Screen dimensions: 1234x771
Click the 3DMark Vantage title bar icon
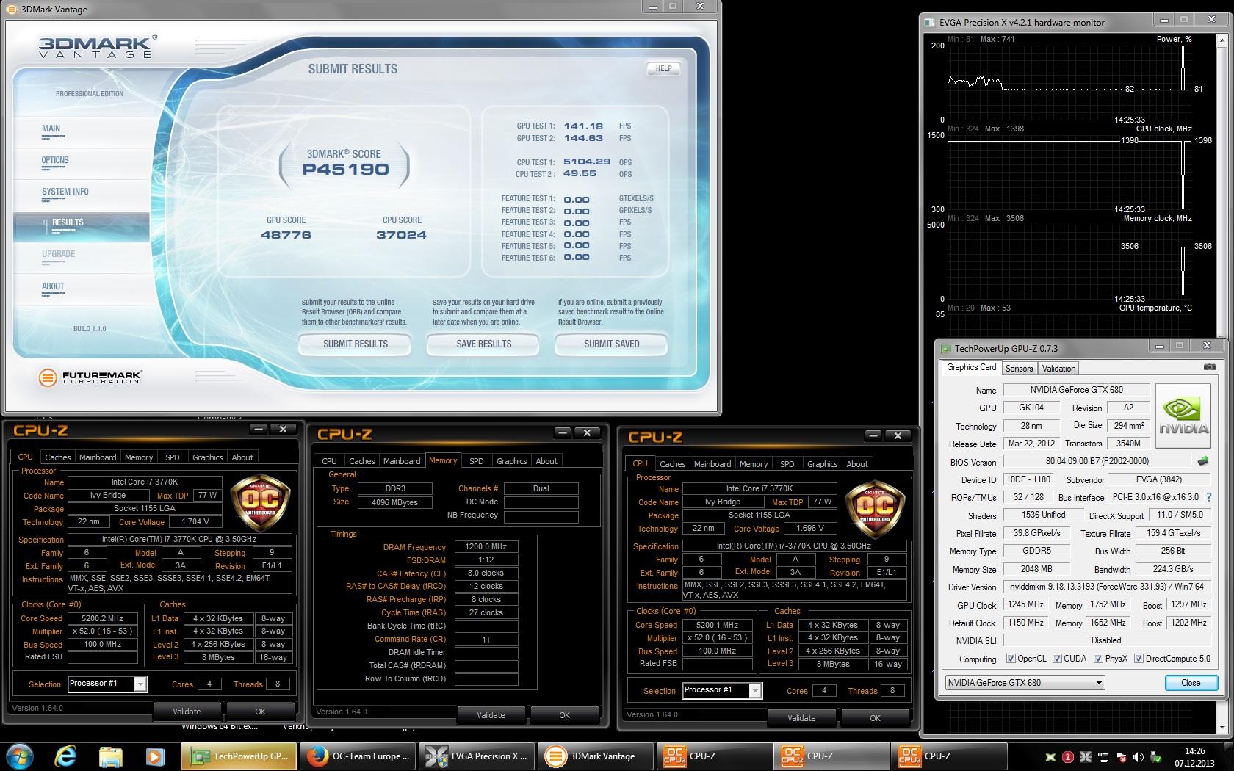coord(12,9)
